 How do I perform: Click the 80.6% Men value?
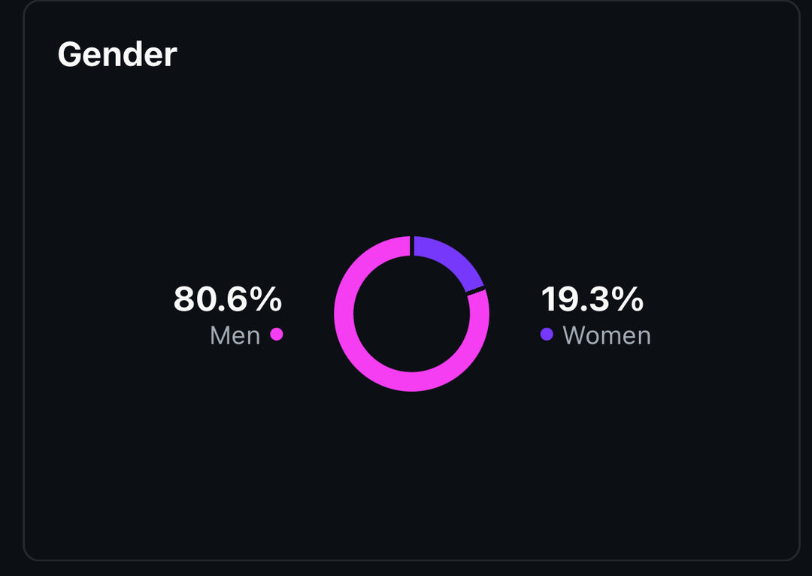click(x=227, y=299)
